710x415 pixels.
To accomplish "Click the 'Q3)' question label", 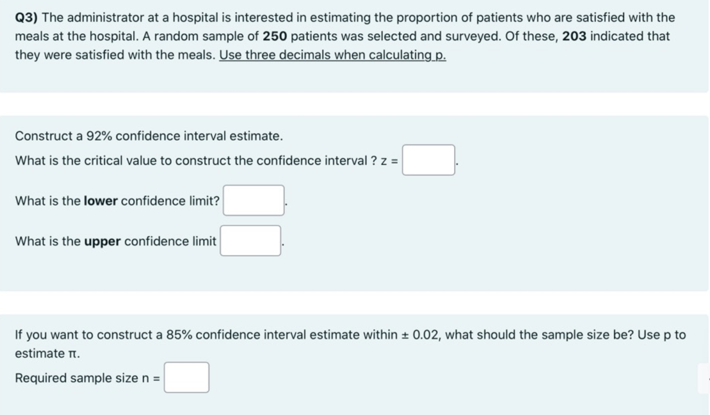I will tap(27, 17).
